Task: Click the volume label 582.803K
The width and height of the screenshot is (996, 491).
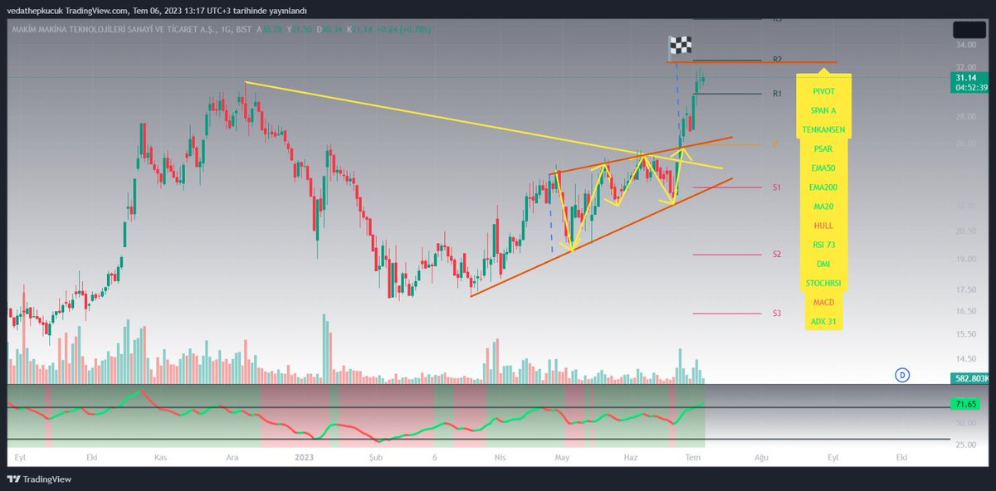Action: [x=971, y=378]
